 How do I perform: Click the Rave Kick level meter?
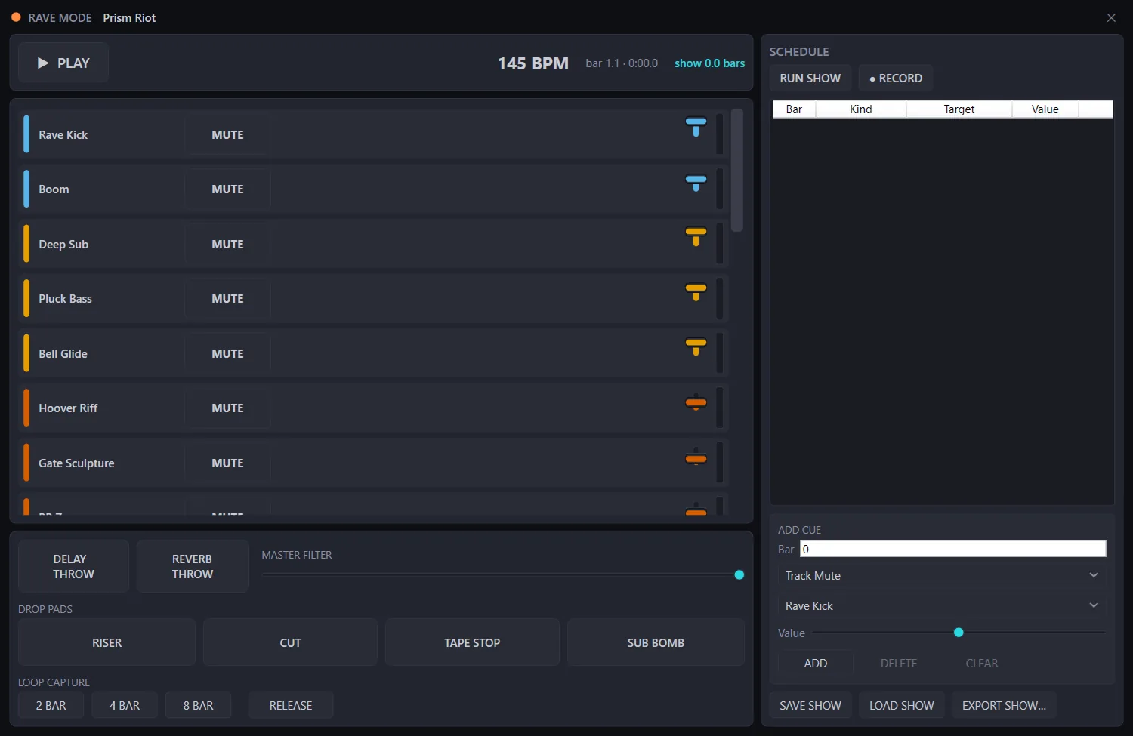point(719,134)
